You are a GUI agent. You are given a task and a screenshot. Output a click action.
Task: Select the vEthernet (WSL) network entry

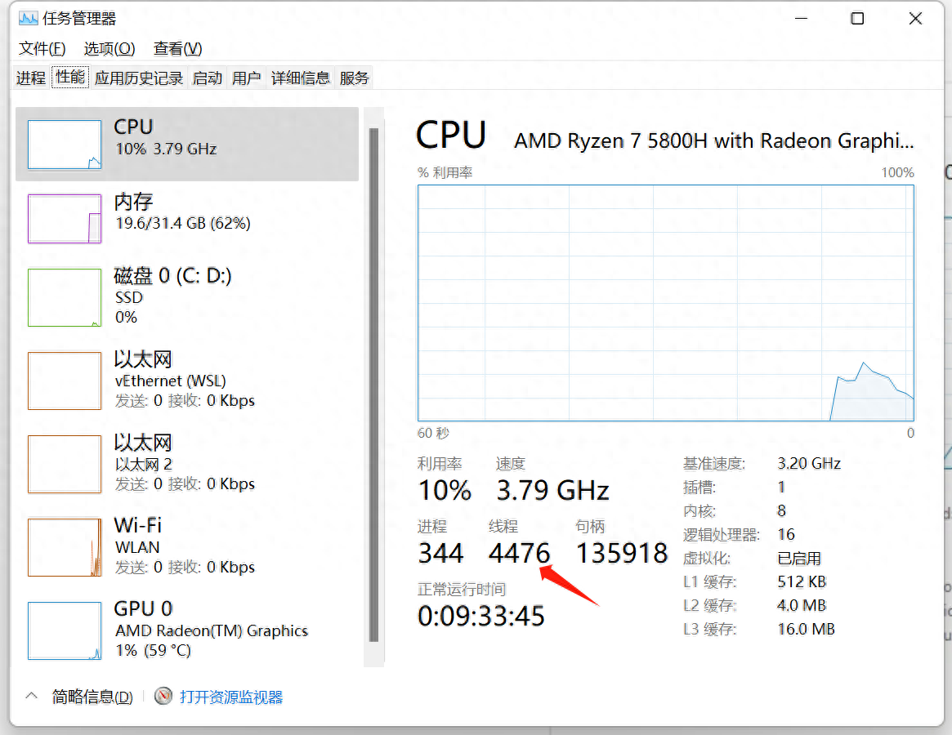coord(187,381)
